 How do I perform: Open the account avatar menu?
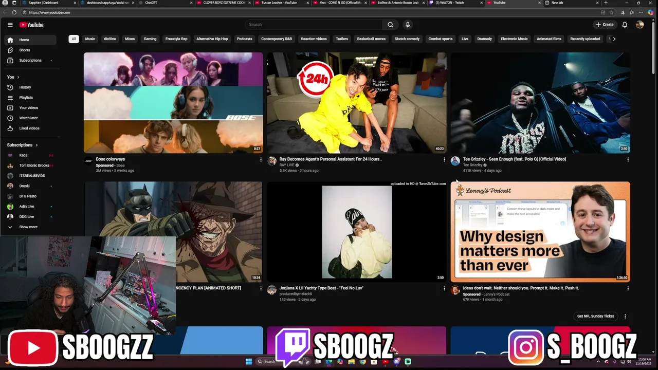pyautogui.click(x=639, y=25)
